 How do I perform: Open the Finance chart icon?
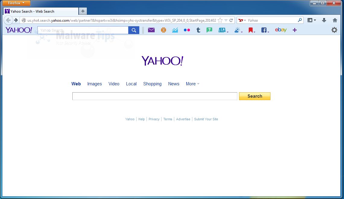click(175, 30)
